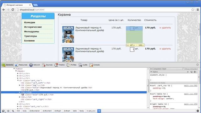Viewport: 201px width, 113px height.
Task: Open the Timeline panel
Action: point(59,65)
